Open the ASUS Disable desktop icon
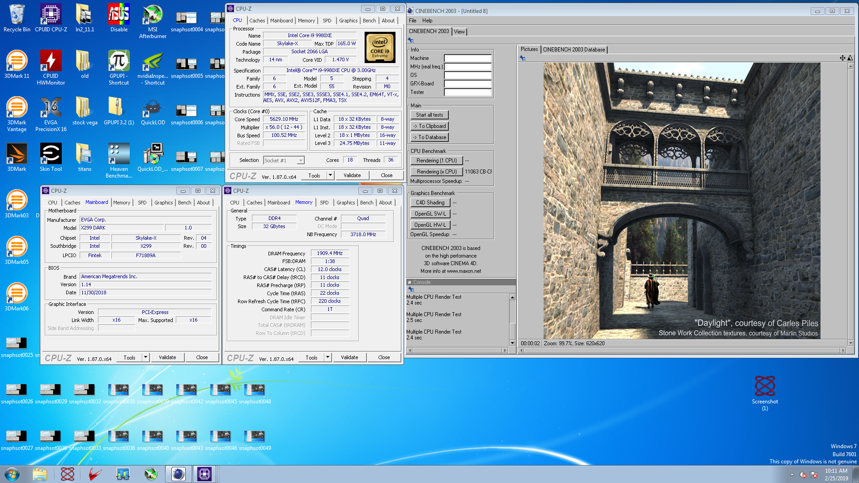The width and height of the screenshot is (859, 483). tap(119, 18)
